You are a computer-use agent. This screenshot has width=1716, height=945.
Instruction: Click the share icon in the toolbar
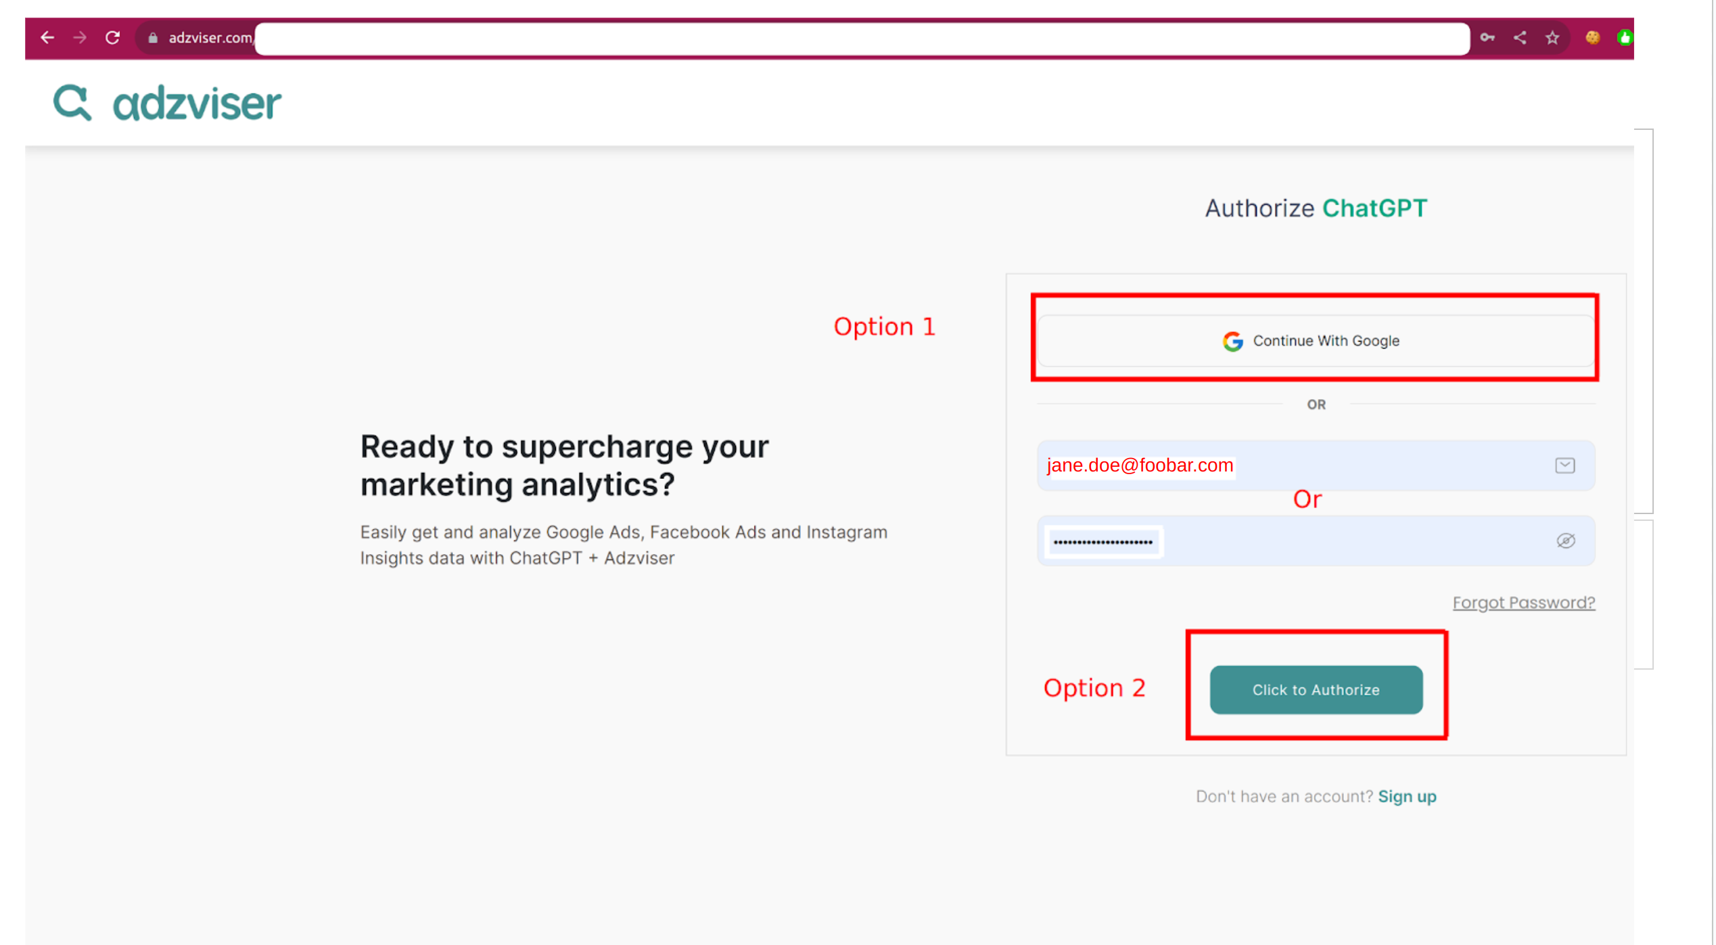[x=1520, y=38]
